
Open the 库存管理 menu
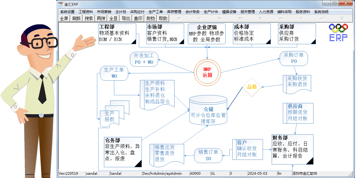coord(174,12)
